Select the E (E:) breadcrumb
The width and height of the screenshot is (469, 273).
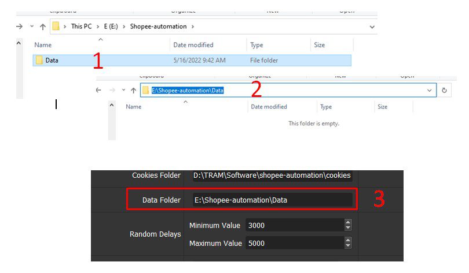[x=111, y=26]
